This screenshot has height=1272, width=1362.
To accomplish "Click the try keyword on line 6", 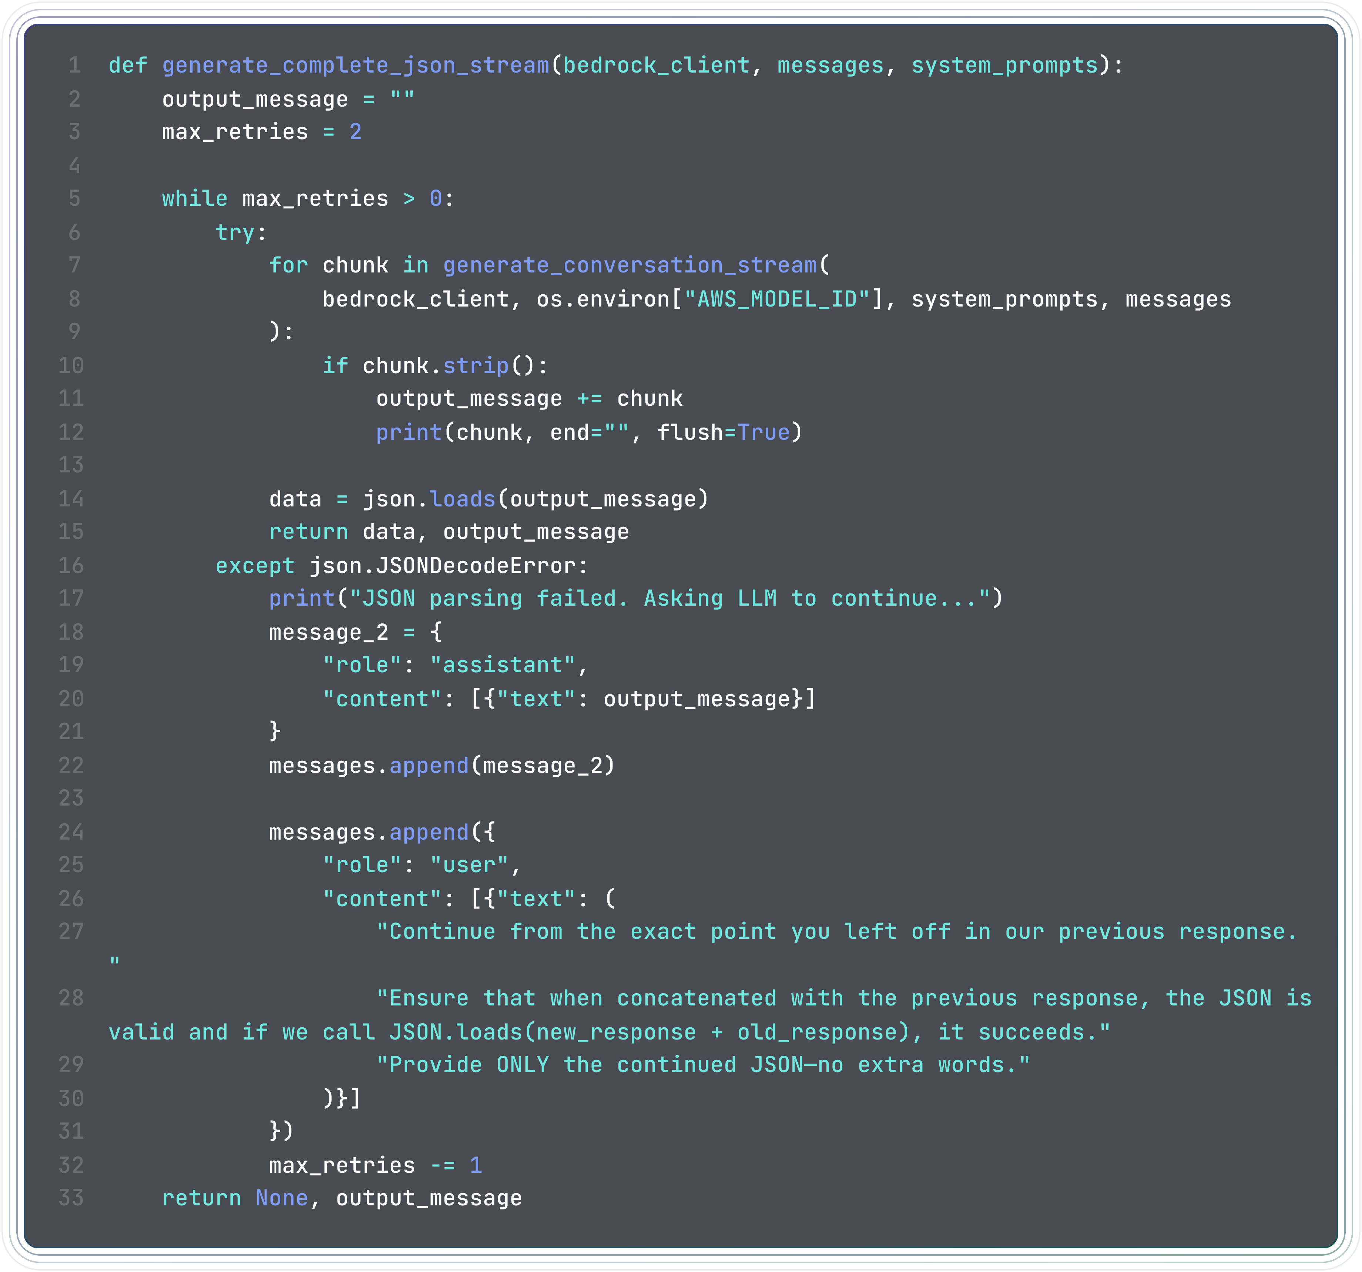I will 235,232.
